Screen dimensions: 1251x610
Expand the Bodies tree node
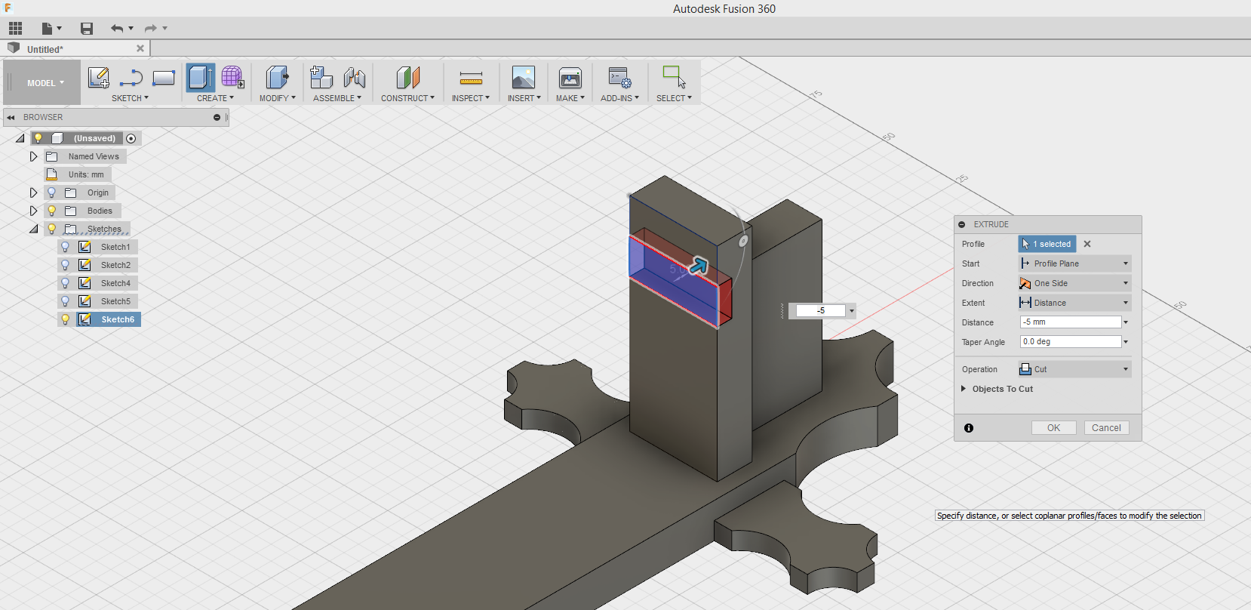(x=33, y=211)
